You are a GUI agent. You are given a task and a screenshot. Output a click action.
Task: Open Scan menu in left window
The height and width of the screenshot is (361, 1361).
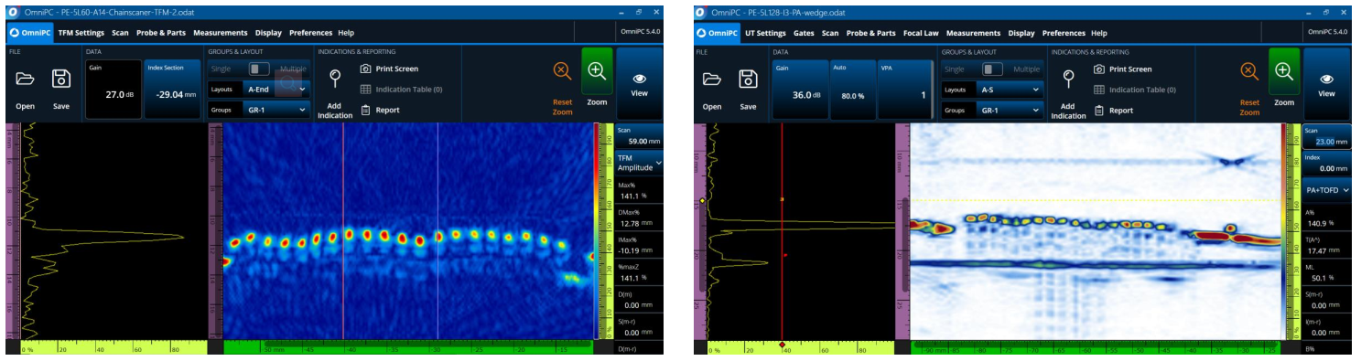(x=120, y=33)
